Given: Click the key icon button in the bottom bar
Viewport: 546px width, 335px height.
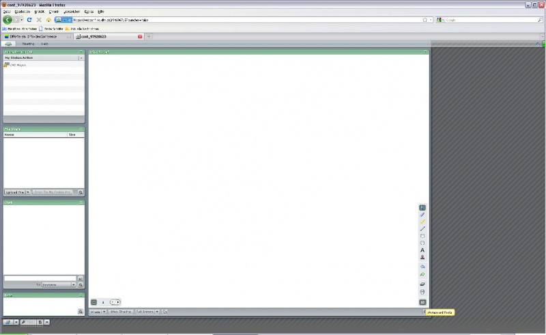Looking at the screenshot, I should pyautogui.click(x=28, y=322).
